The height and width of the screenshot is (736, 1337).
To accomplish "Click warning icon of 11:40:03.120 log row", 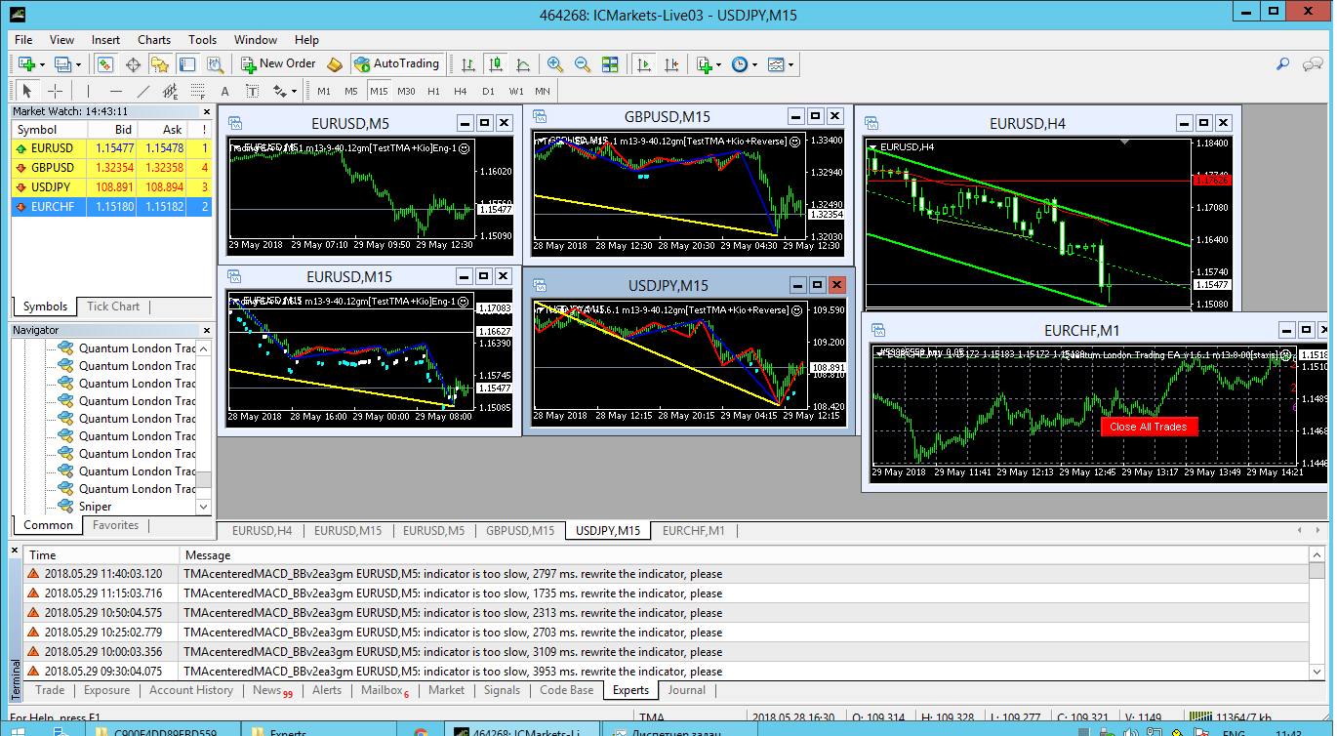I will 33,574.
